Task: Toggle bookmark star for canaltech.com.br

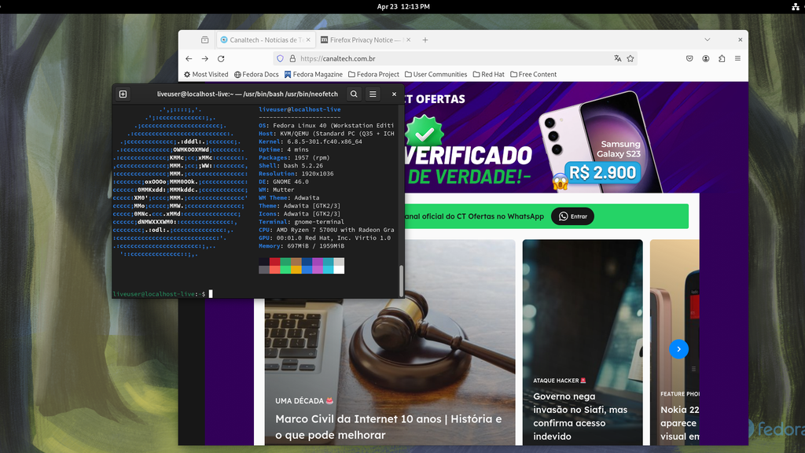Action: click(629, 58)
